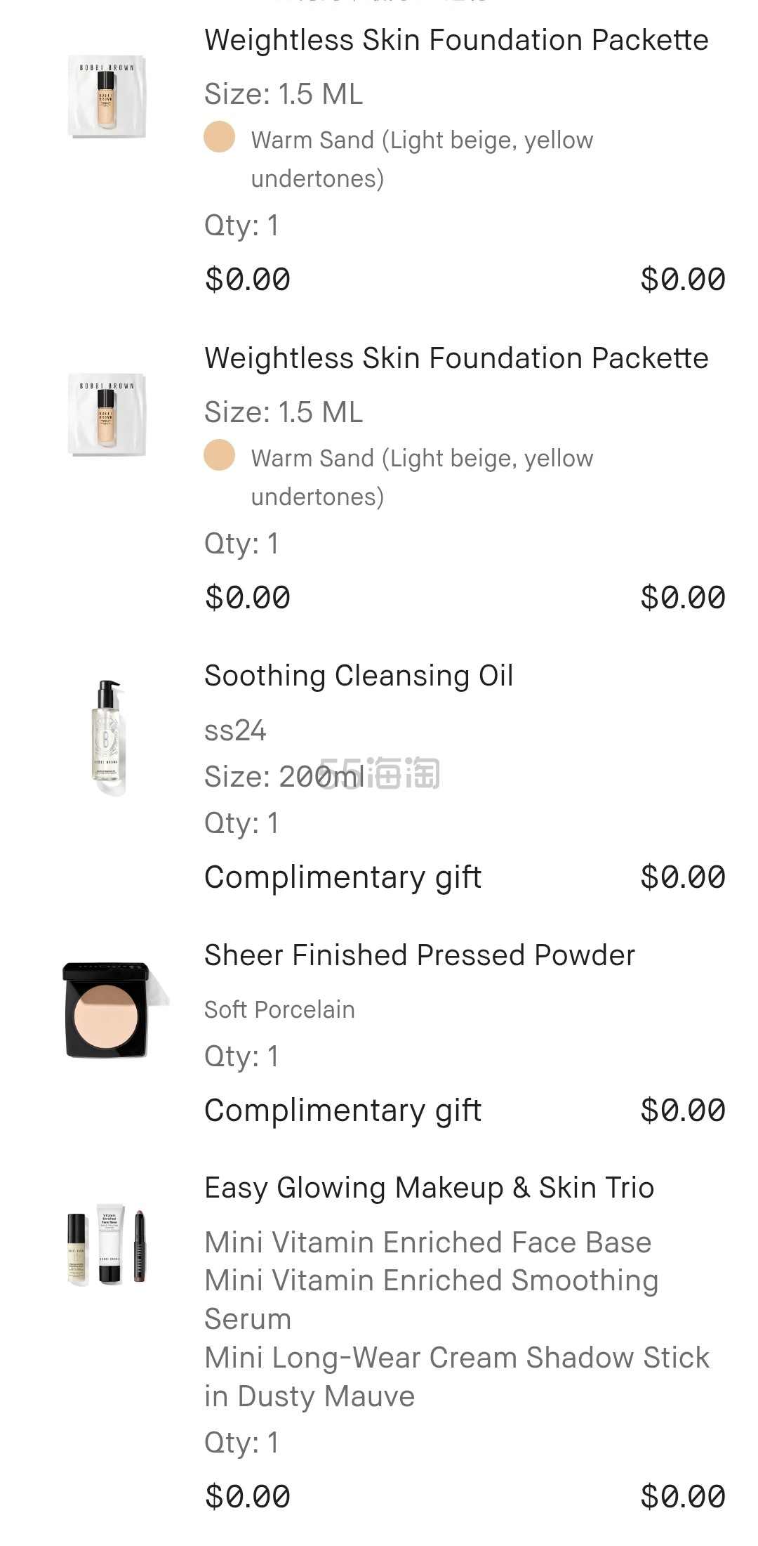Click the first Weightless Skin Foundation Packette title
Viewport: 758px width, 1546px height.
point(456,41)
